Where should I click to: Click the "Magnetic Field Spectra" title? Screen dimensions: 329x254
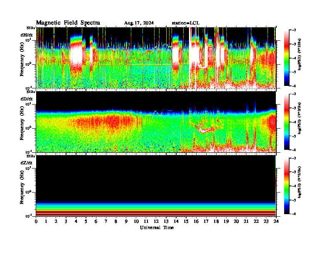pyautogui.click(x=68, y=23)
